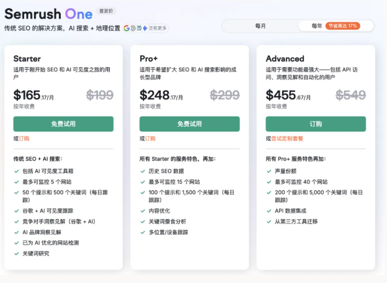Click checkmark next to 历史 SEO 数据

click(x=143, y=171)
